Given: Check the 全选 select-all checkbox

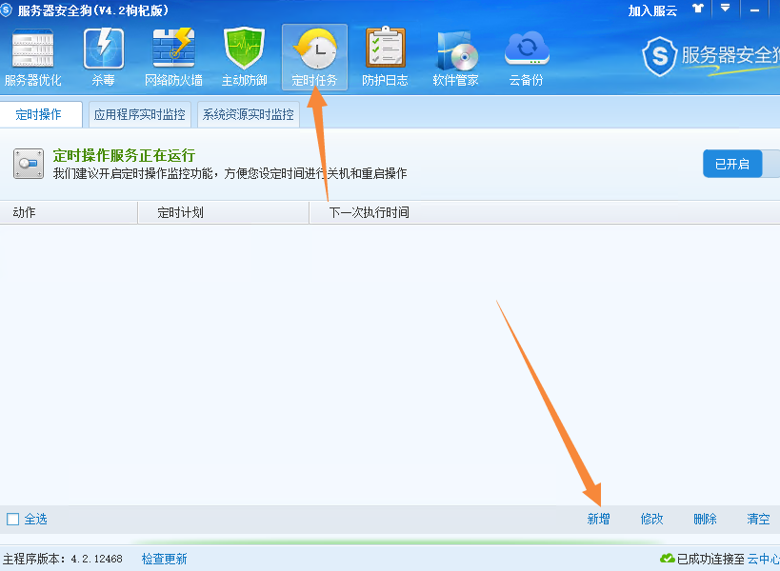Looking at the screenshot, I should pyautogui.click(x=13, y=520).
